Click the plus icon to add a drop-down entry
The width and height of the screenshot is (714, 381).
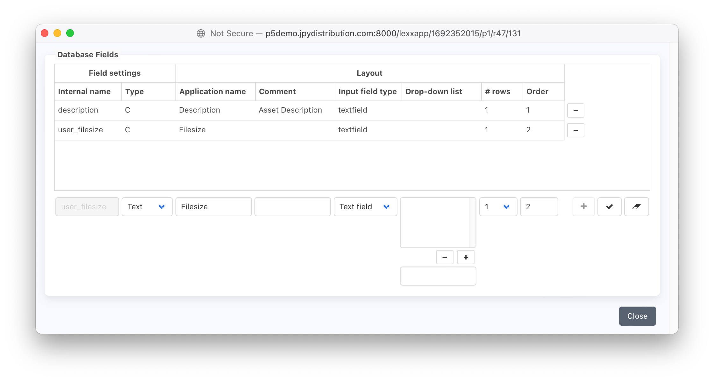[466, 257]
